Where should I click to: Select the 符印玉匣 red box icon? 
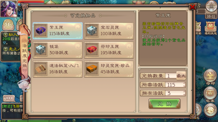click(x=92, y=50)
